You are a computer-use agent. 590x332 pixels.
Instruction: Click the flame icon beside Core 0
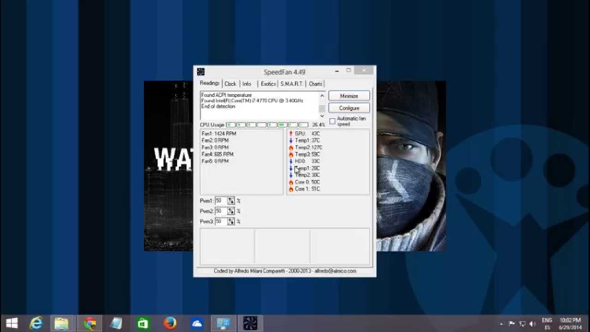(291, 182)
